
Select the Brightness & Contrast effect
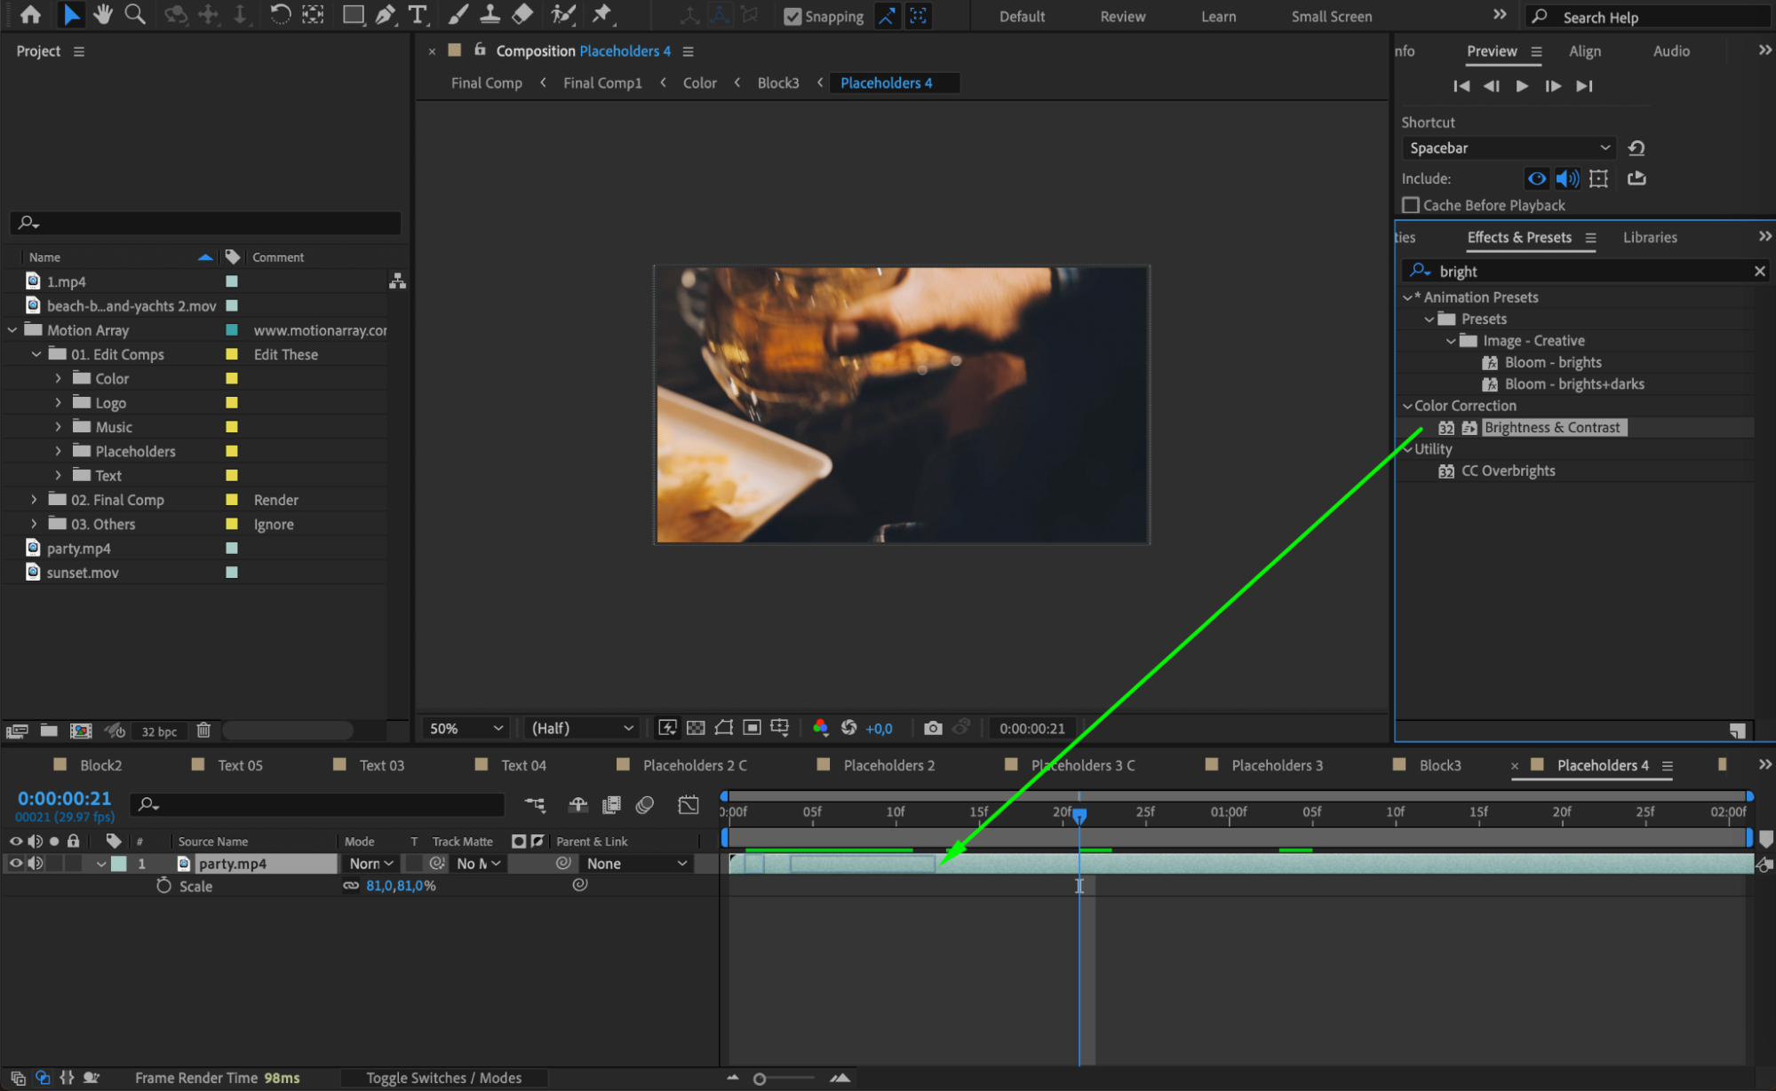click(1551, 427)
